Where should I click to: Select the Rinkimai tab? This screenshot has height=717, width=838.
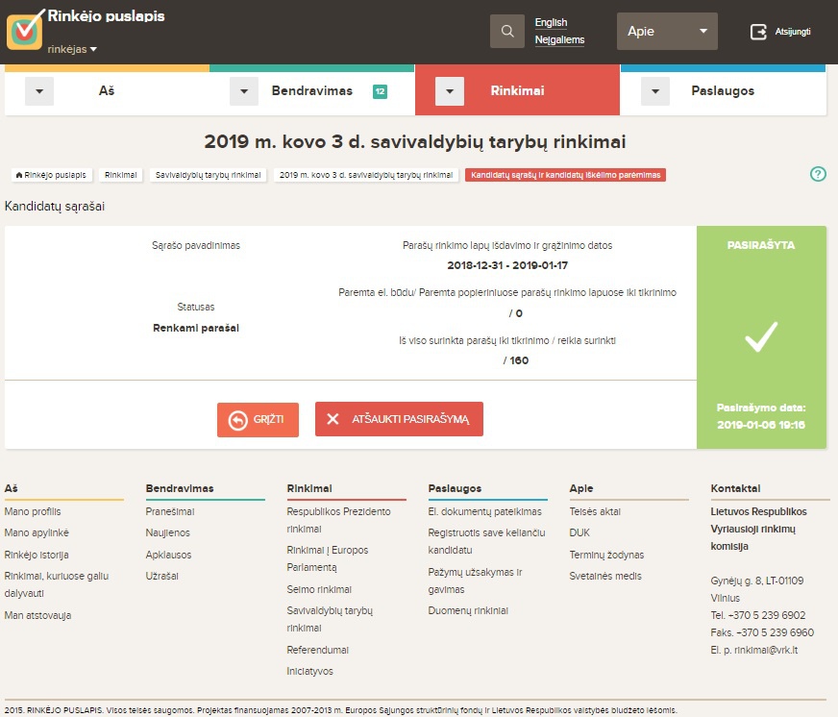(517, 91)
